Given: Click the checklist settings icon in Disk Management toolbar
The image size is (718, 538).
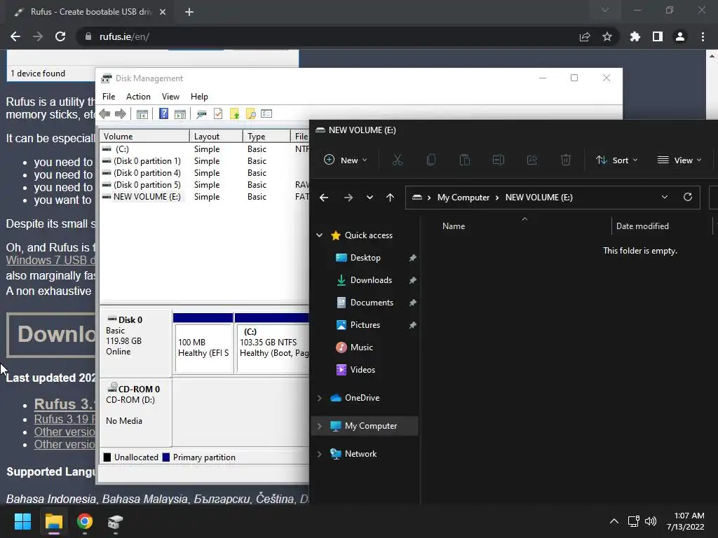Looking at the screenshot, I should tap(266, 113).
